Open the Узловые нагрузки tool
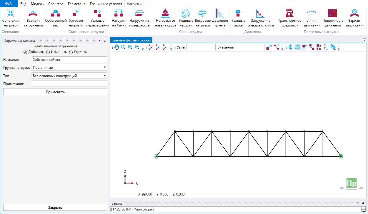368x214 pixels. coord(76,18)
